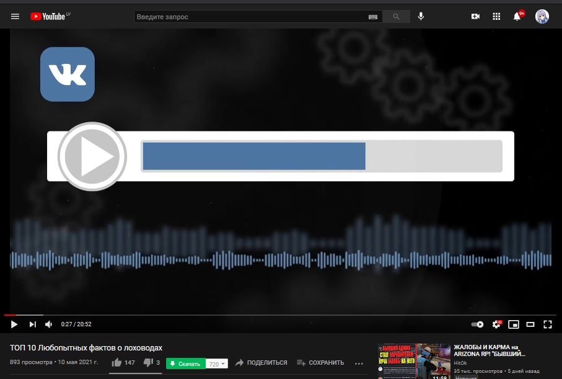Open the ЖАЛОБЫ И КАРМА video thumbnail
562x379 pixels.
point(414,362)
